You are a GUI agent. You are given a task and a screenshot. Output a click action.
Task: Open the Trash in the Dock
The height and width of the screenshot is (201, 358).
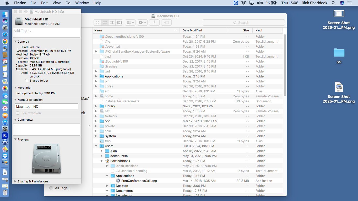click(x=5, y=193)
